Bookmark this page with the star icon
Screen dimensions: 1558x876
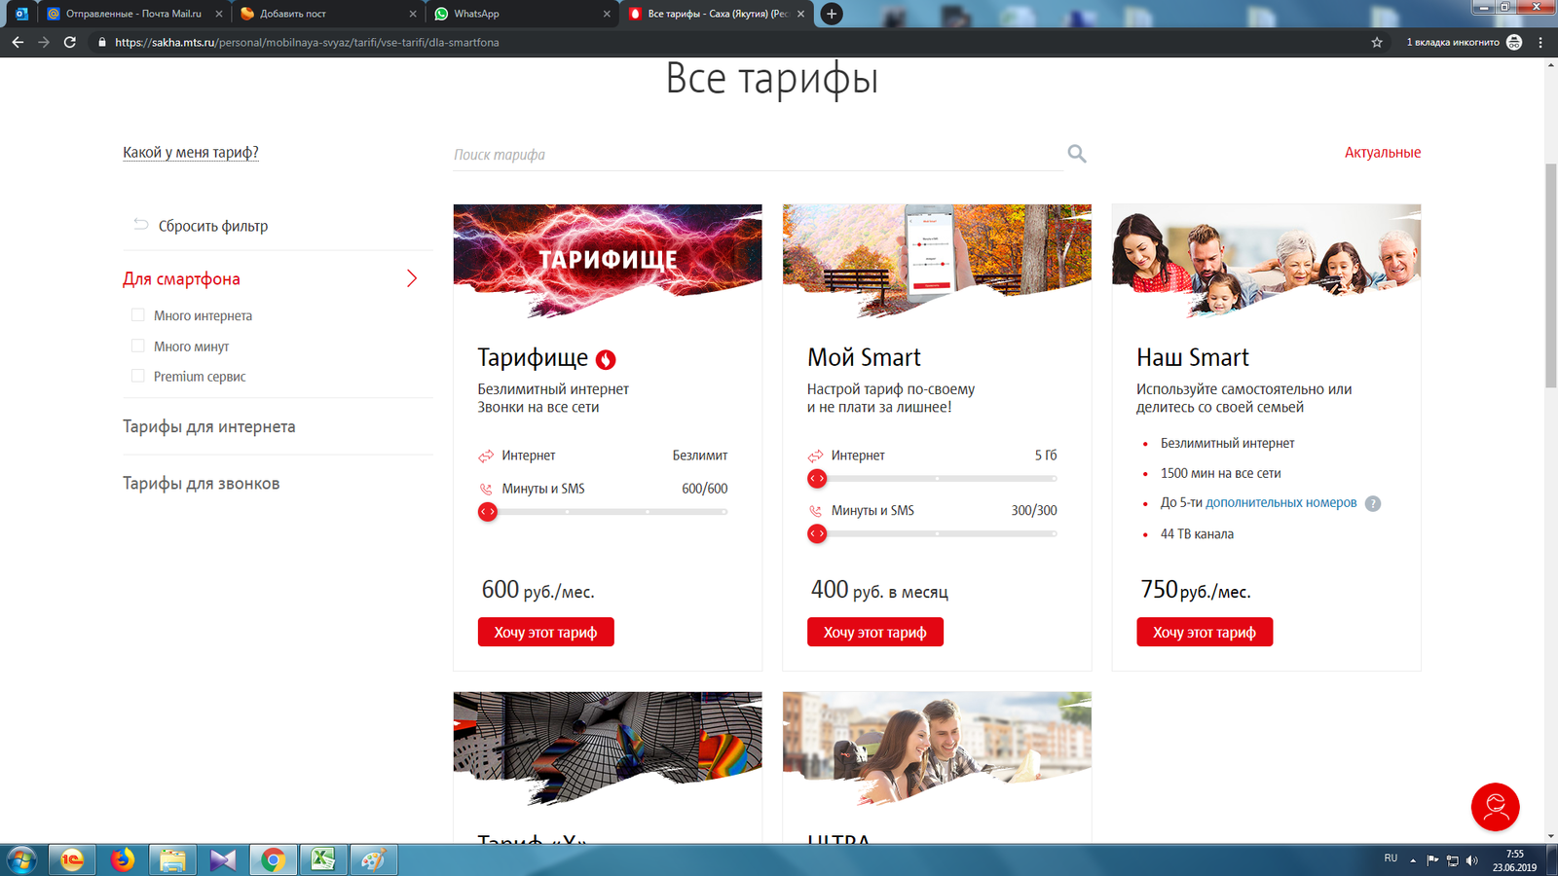(1377, 42)
